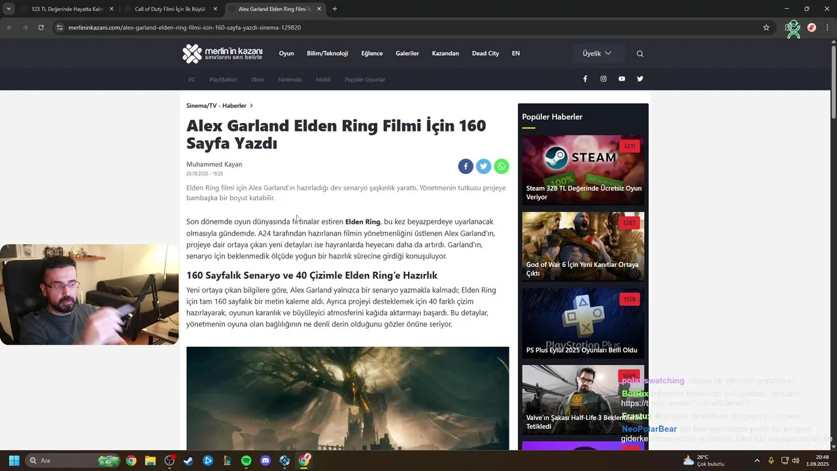
Task: Open the Kazandan menu
Action: pyautogui.click(x=445, y=54)
